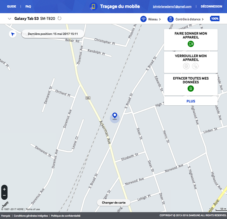227x219 pixels.
Task: Click the green ring device icon
Action: tap(191, 44)
